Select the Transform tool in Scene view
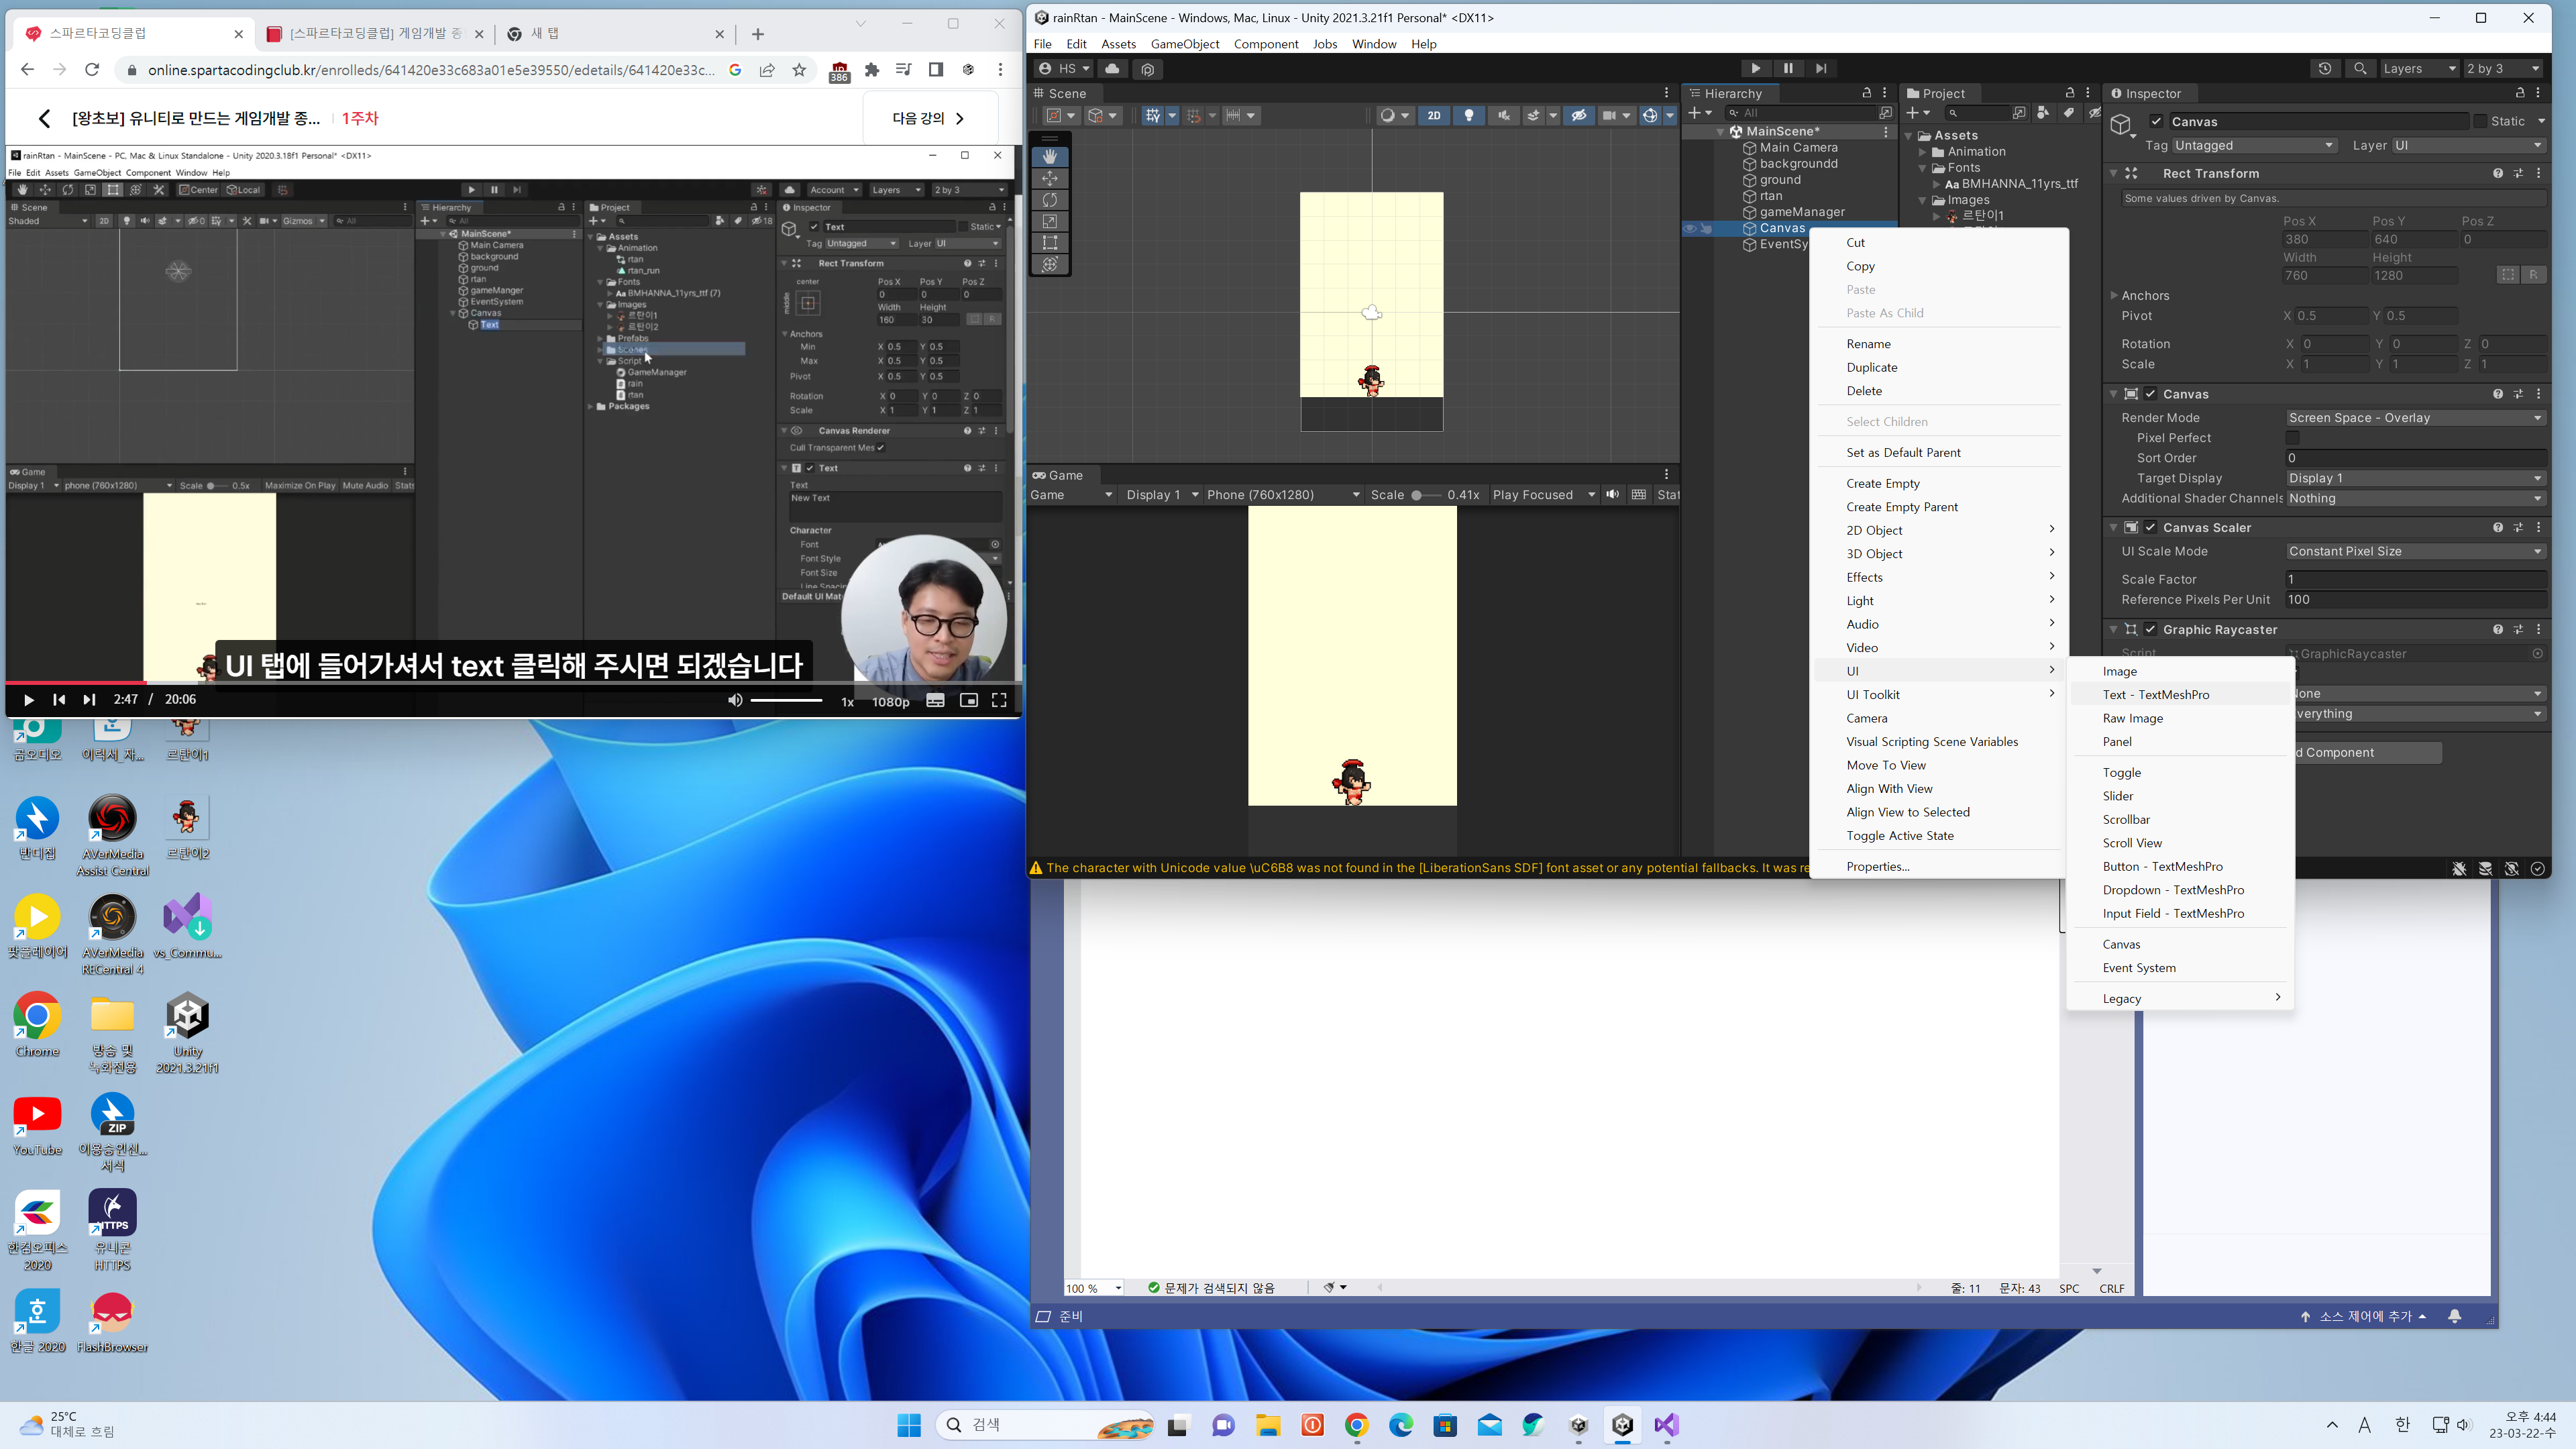The width and height of the screenshot is (2576, 1449). pyautogui.click(x=1049, y=264)
